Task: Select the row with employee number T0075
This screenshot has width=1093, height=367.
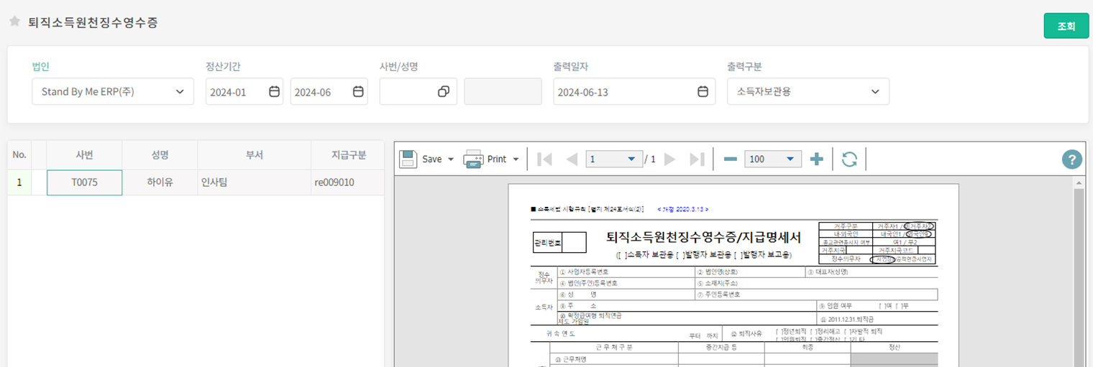Action: (84, 182)
